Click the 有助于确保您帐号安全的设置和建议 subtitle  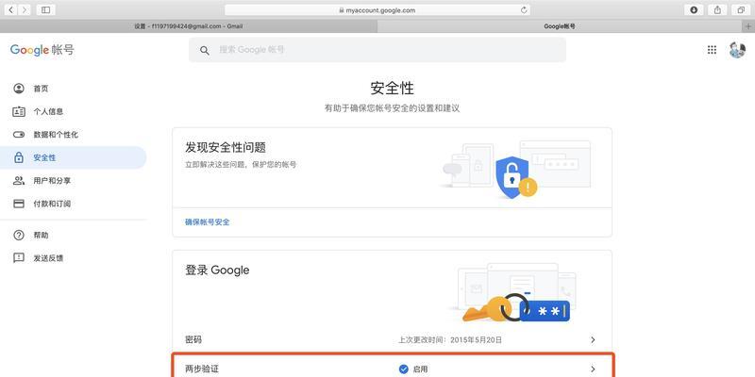tap(392, 108)
